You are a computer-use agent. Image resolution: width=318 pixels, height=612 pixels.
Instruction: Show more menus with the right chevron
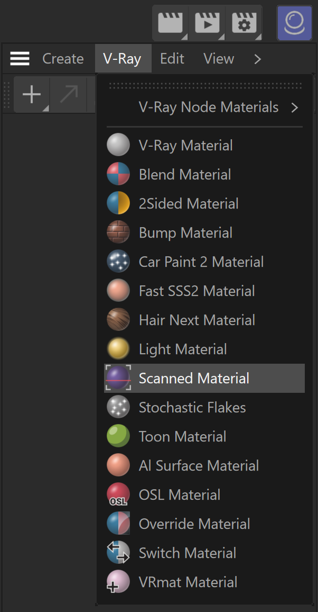coord(257,59)
